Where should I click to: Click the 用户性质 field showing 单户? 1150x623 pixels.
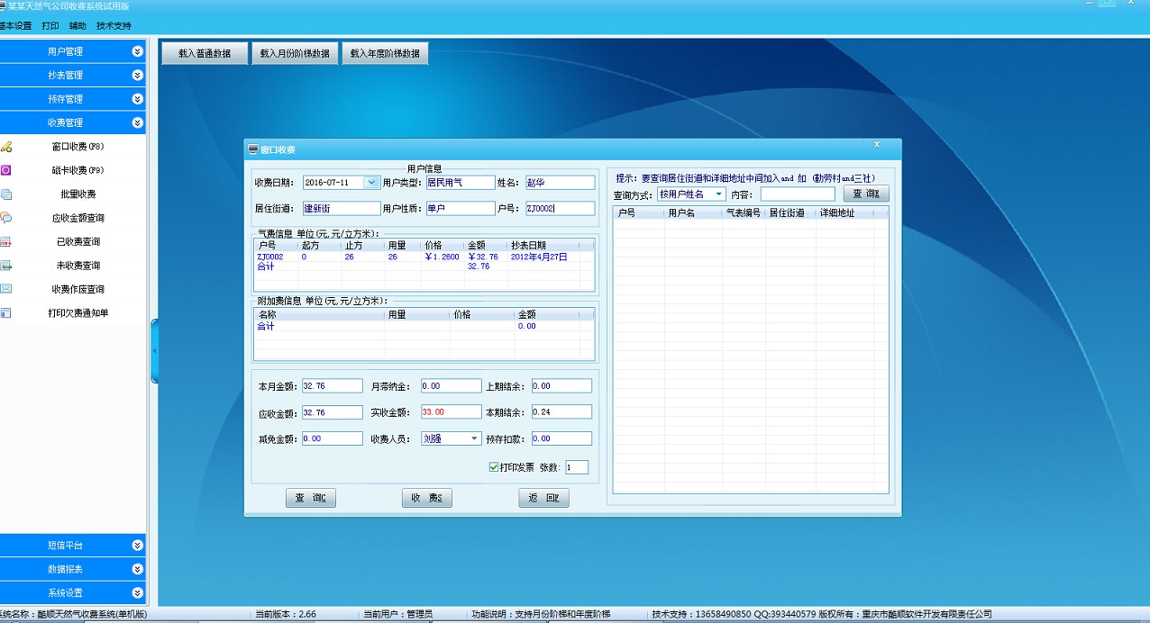(460, 209)
